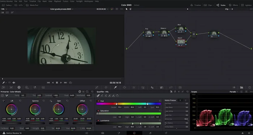The image size is (253, 135).
Task: Open the Motion Effects palette icon
Action: (x=43, y=87)
